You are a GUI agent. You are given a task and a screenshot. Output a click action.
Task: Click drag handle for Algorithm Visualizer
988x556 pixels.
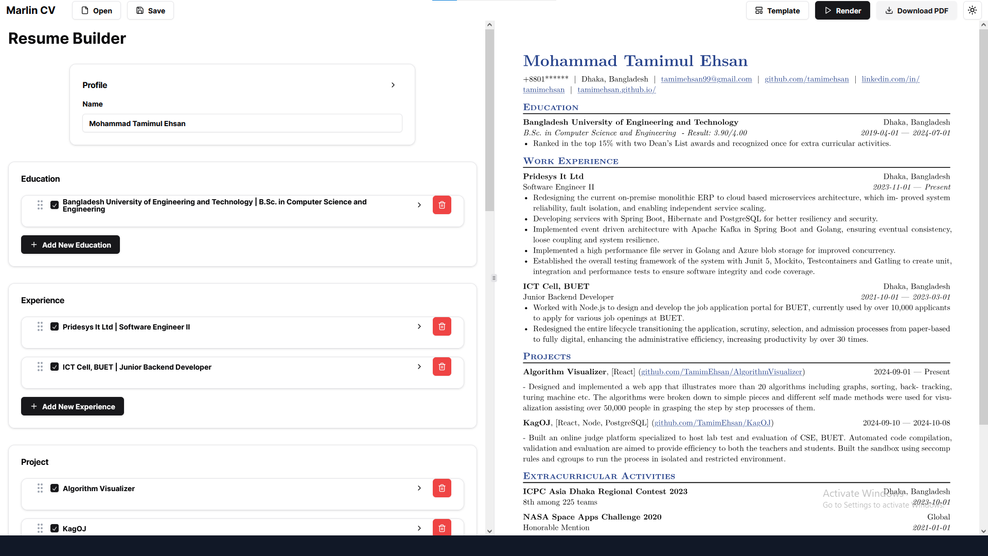(40, 488)
